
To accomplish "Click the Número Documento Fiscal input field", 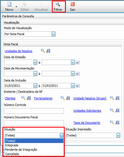I will click(x=34, y=123).
